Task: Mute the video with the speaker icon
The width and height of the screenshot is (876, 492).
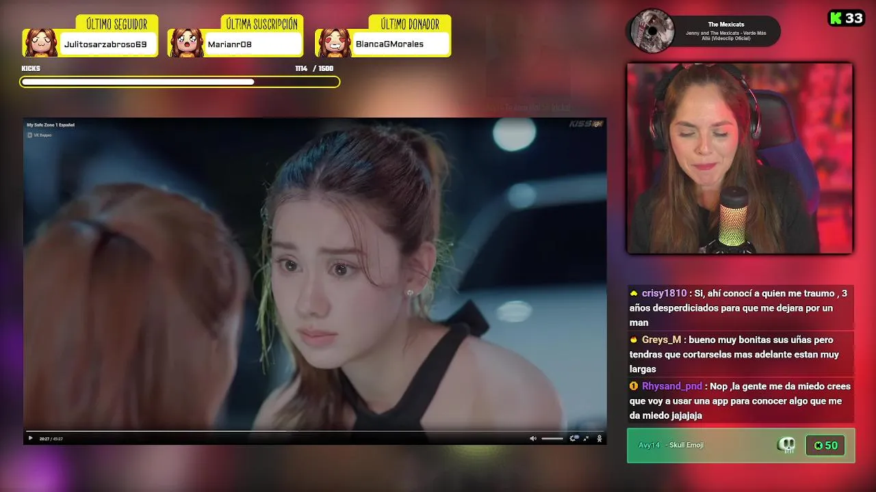Action: [x=533, y=439]
